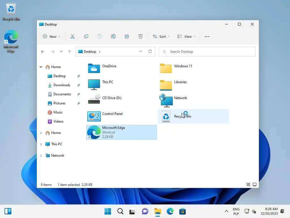The image size is (290, 218).
Task: Open the Windows Start menu
Action: tap(108, 211)
